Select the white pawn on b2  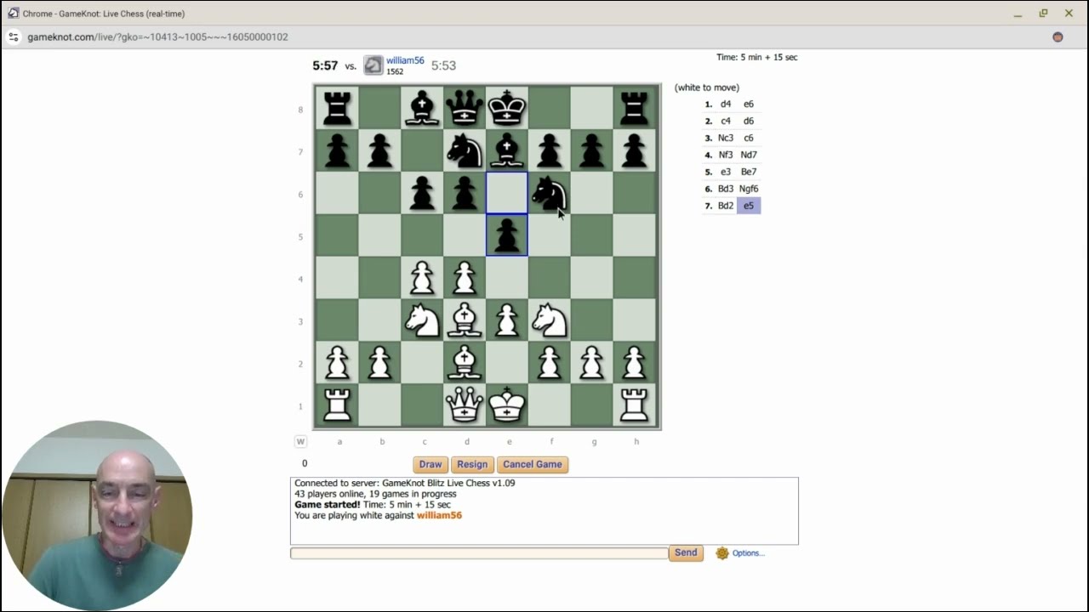pos(379,363)
